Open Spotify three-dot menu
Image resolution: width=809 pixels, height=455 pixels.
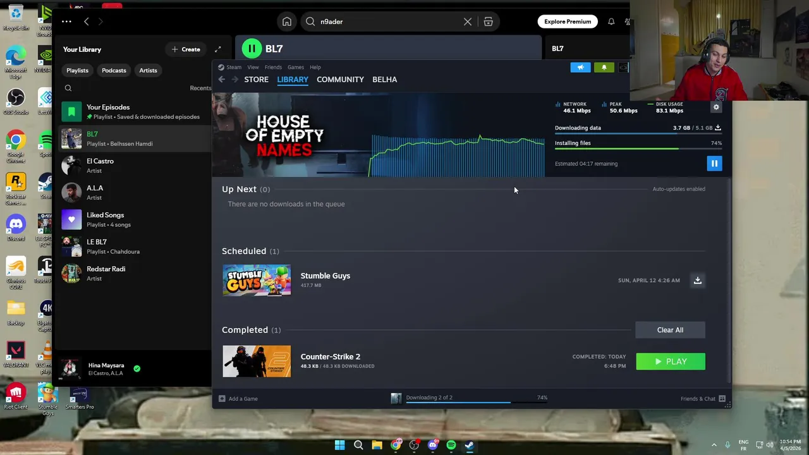click(x=66, y=21)
